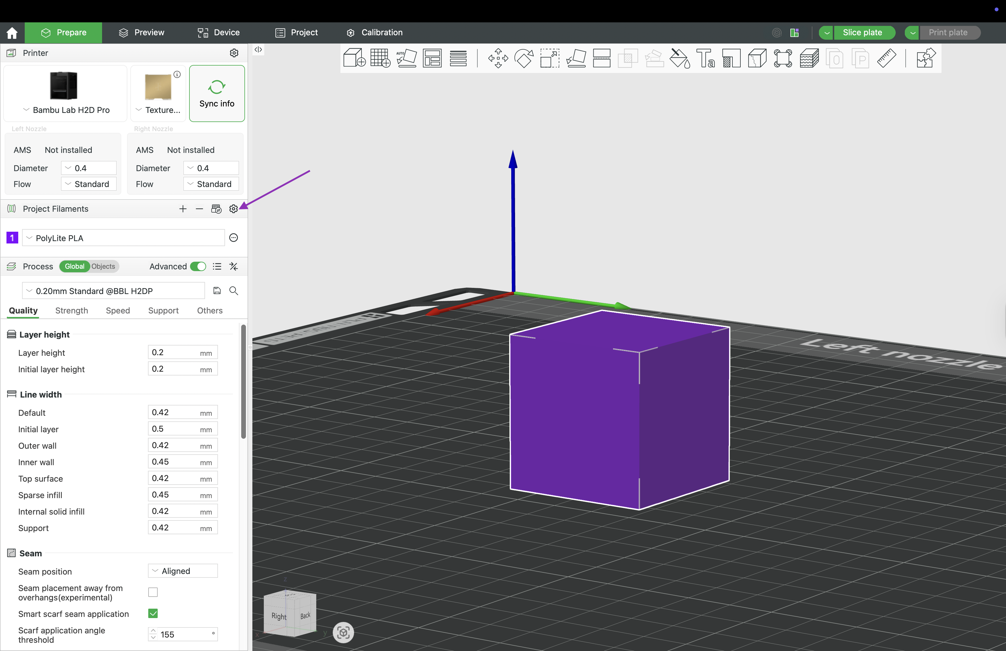Open the Seam position Aligned dropdown
The height and width of the screenshot is (651, 1006).
click(x=183, y=571)
